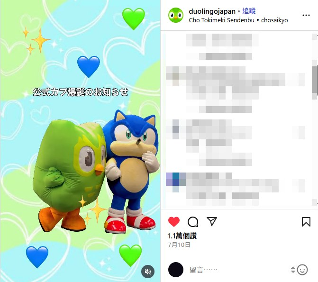
Task: Open duolingojapan profile picture
Action: tap(176, 15)
